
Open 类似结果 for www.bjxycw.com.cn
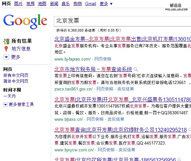[127, 150]
